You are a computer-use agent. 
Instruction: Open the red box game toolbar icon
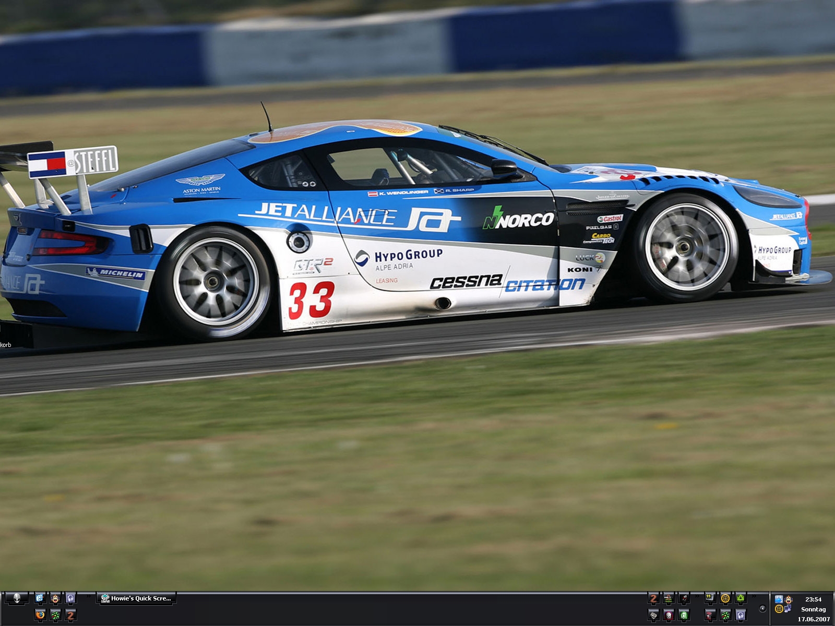(710, 615)
